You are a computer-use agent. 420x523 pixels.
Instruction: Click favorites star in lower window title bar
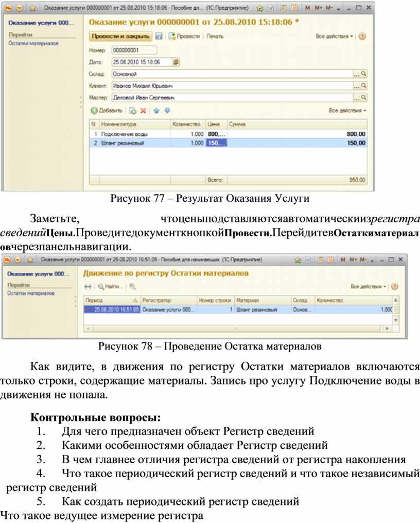30,259
